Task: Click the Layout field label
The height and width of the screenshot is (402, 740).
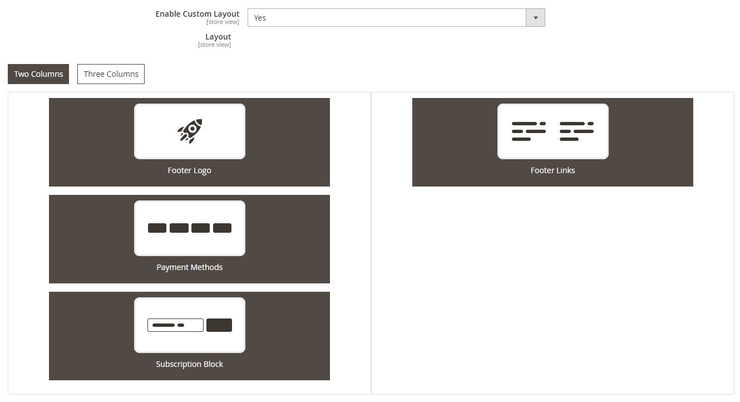Action: tap(218, 37)
